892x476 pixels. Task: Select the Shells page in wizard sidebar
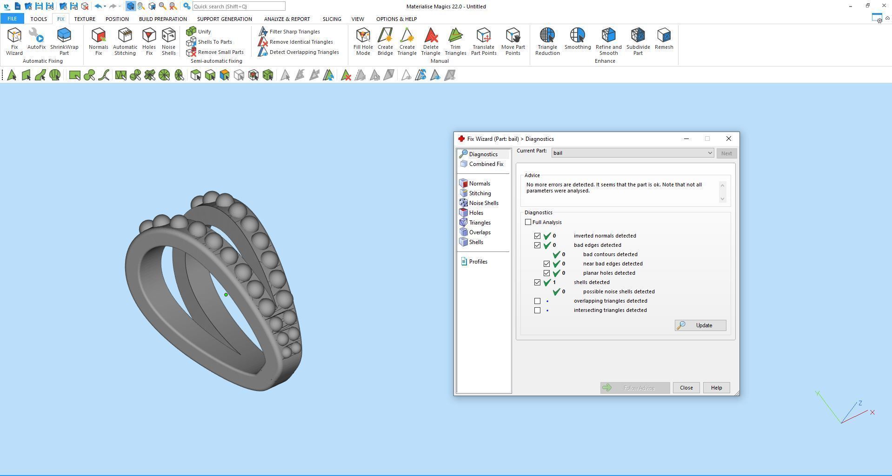[472, 242]
